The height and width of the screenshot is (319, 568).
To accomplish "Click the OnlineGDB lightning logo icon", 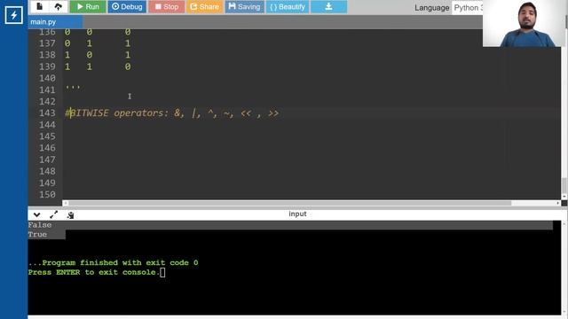I will click(13, 15).
